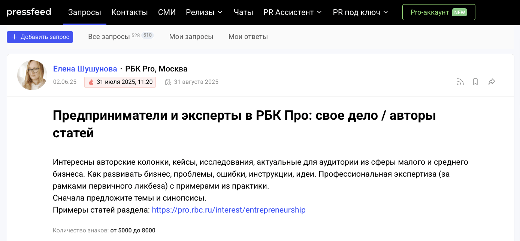Go to the Контакты section
The height and width of the screenshot is (241, 520).
pyautogui.click(x=130, y=12)
